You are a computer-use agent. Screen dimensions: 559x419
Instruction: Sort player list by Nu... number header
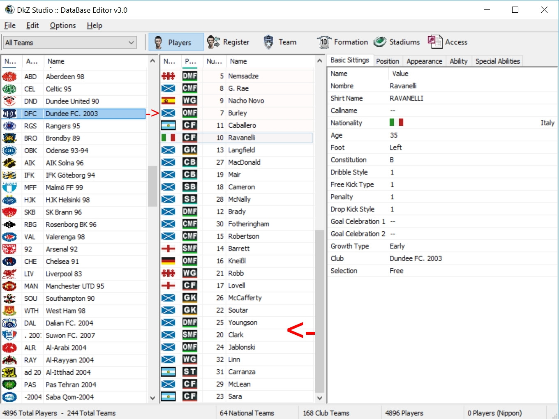[214, 61]
